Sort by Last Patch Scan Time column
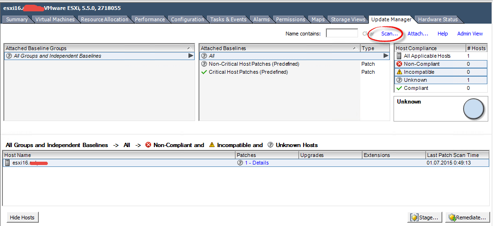 [457, 155]
